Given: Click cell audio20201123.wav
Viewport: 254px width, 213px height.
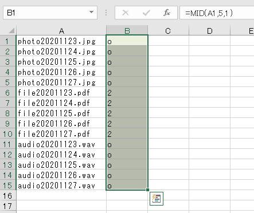Looking at the screenshot, I should 61,144.
